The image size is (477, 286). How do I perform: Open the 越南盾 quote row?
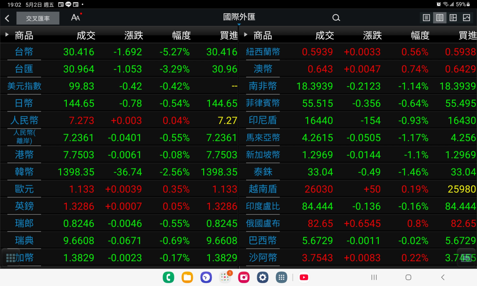[358, 189]
